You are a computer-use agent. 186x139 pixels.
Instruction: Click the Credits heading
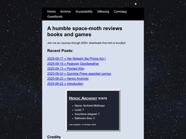point(54,137)
